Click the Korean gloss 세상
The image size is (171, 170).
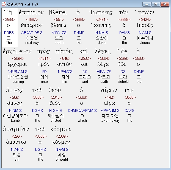62,155
